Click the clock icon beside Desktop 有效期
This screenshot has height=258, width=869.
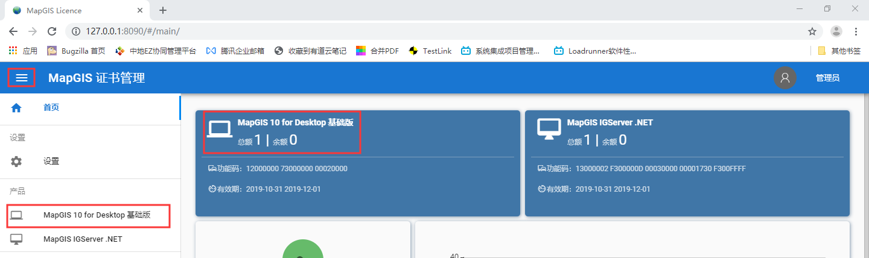point(212,189)
